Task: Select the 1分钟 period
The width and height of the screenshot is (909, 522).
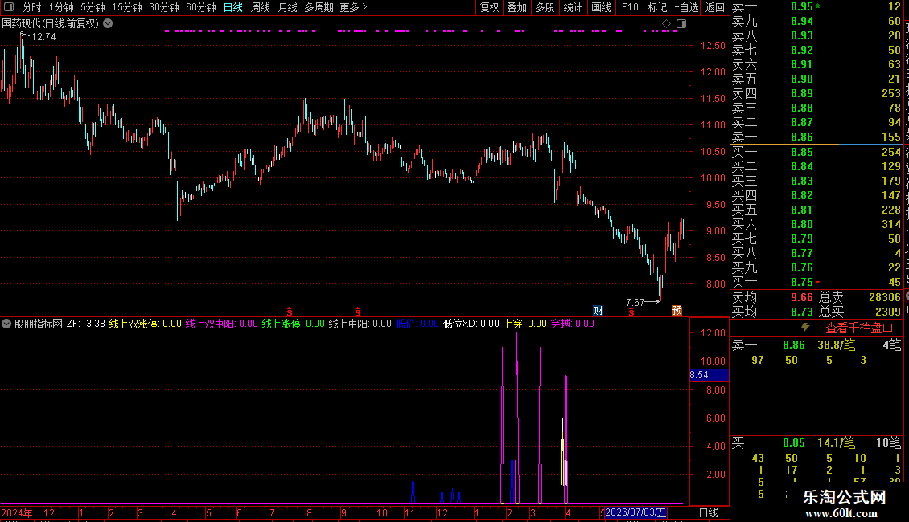Action: pos(61,7)
